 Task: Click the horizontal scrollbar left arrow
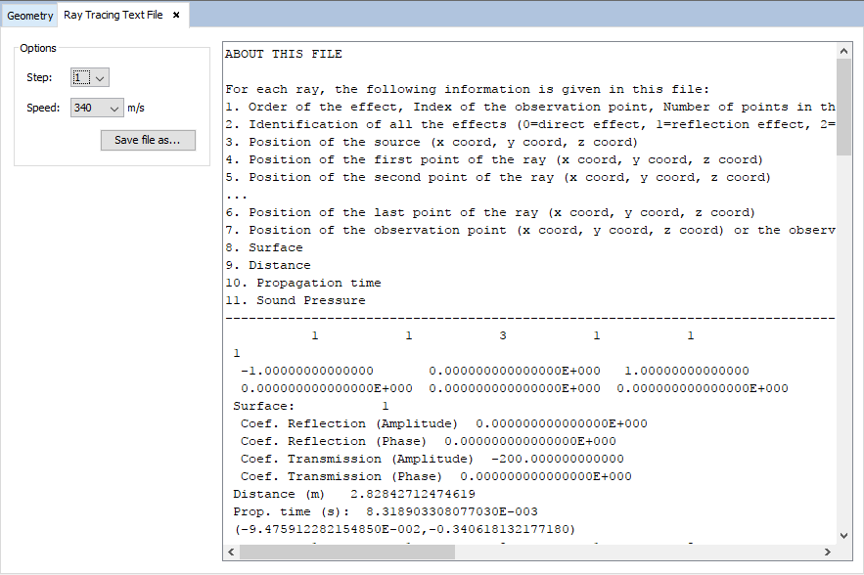[231, 552]
